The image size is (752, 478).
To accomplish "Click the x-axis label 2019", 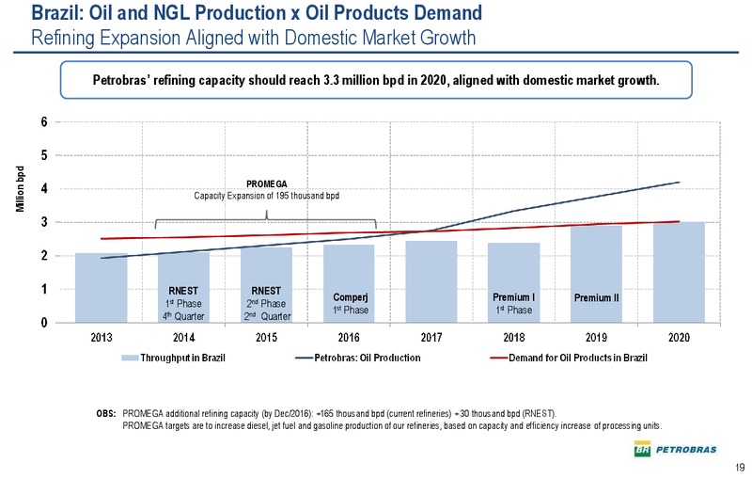I will coord(596,338).
